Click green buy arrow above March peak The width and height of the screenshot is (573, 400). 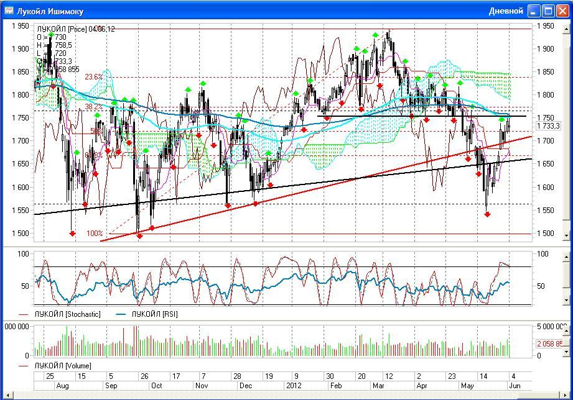click(375, 35)
